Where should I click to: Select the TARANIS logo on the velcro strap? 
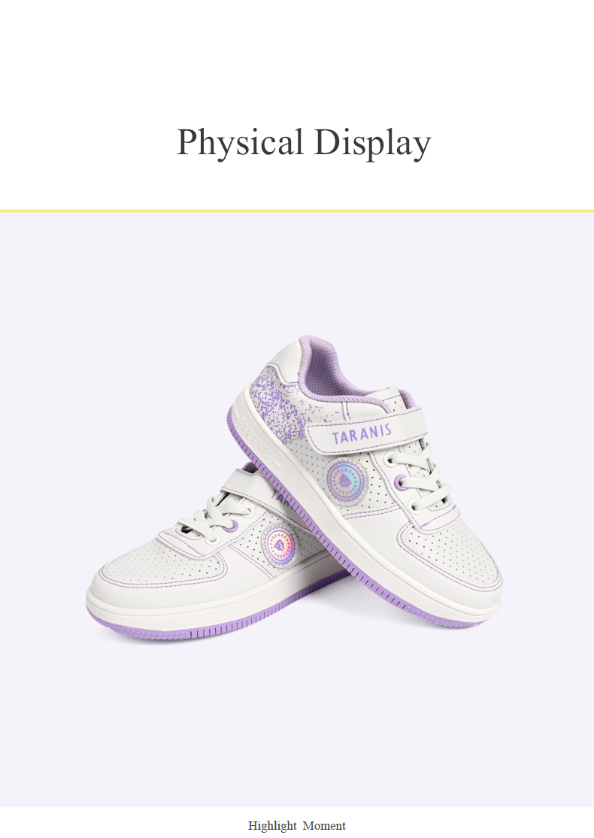tap(362, 435)
